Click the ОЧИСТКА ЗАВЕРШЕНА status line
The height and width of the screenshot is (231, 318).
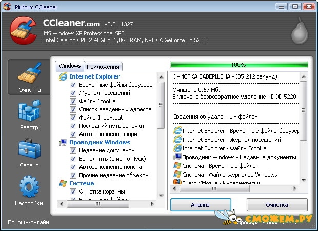225,76
